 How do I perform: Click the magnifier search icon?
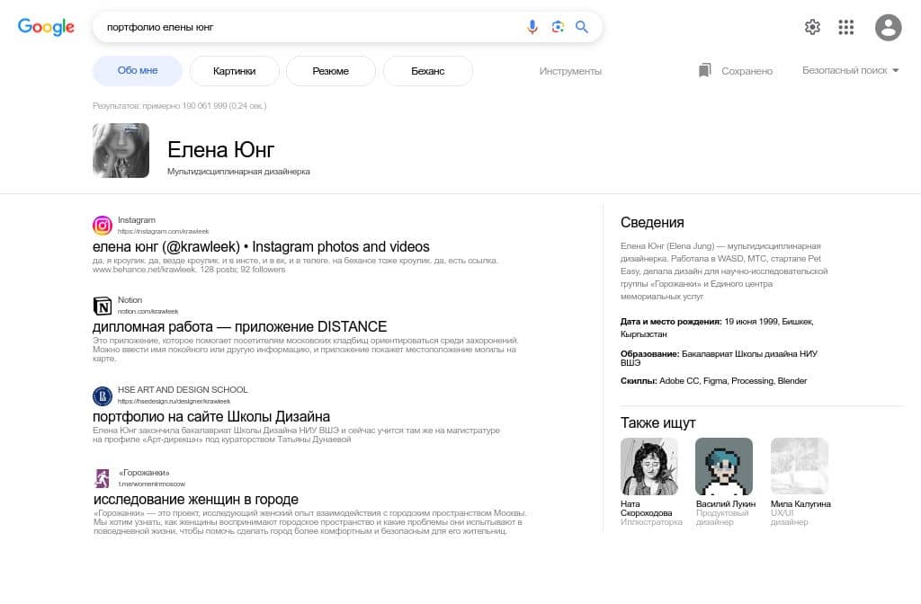point(582,27)
